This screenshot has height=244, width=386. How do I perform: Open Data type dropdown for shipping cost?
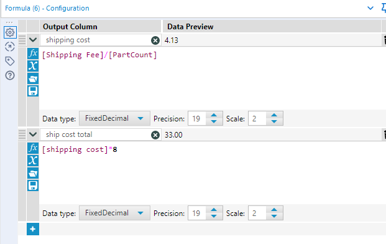pos(114,118)
